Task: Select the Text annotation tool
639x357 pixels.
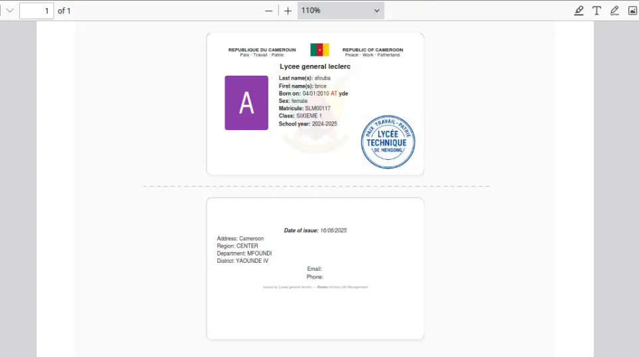Action: click(x=596, y=11)
